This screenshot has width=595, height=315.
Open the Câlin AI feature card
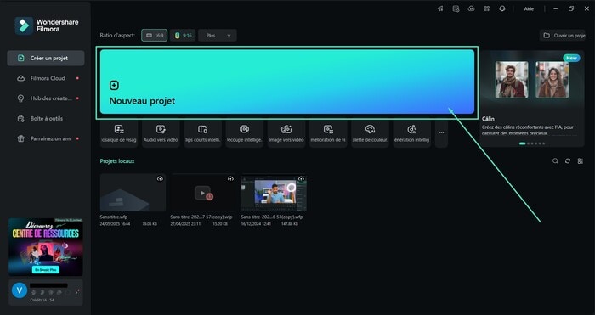tap(532, 98)
